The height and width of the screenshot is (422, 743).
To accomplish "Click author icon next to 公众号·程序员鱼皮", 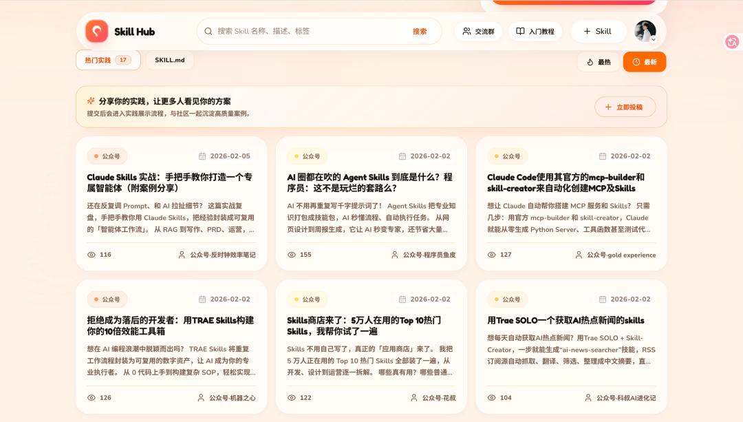I will coord(395,255).
